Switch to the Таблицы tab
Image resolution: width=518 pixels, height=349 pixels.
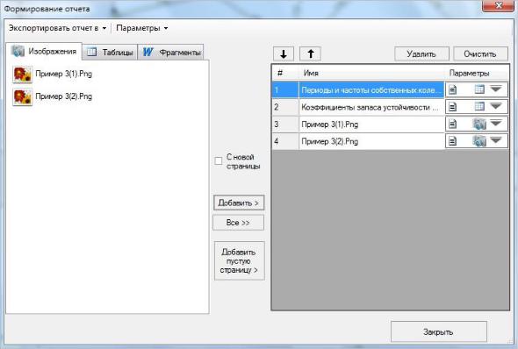pyautogui.click(x=110, y=52)
